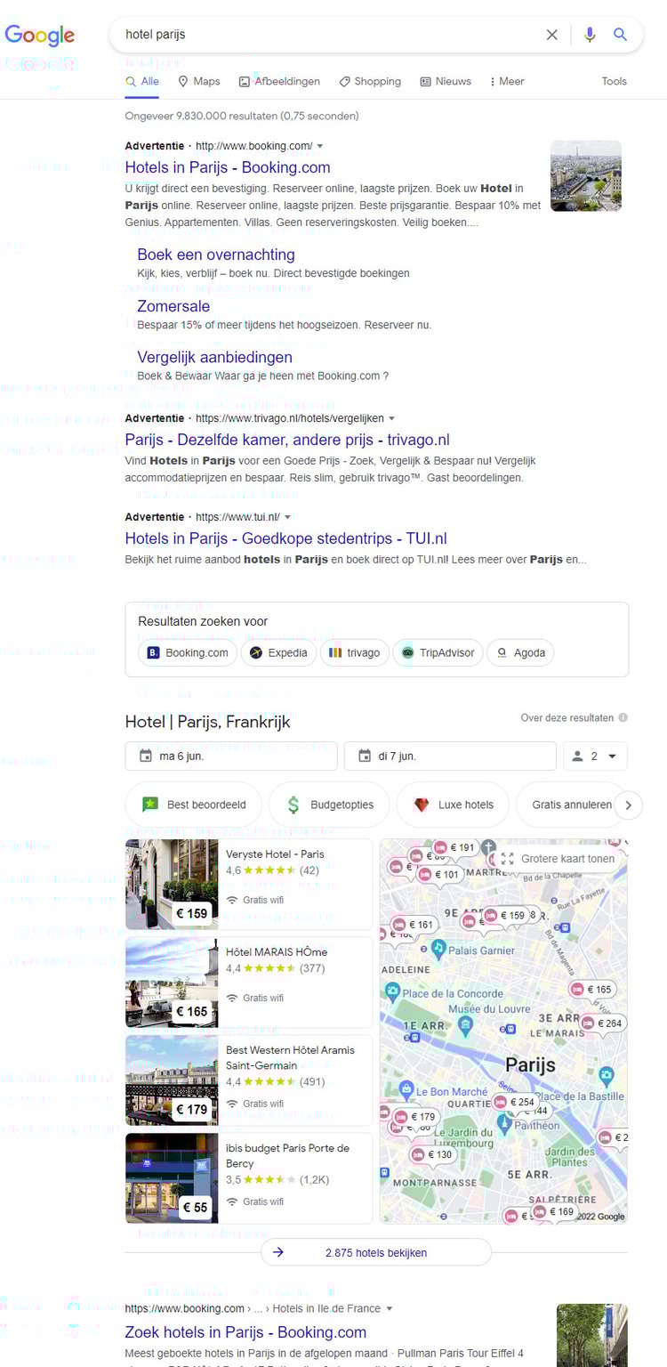The width and height of the screenshot is (667, 1367).
Task: Submit search with magnifier icon
Action: pyautogui.click(x=620, y=35)
